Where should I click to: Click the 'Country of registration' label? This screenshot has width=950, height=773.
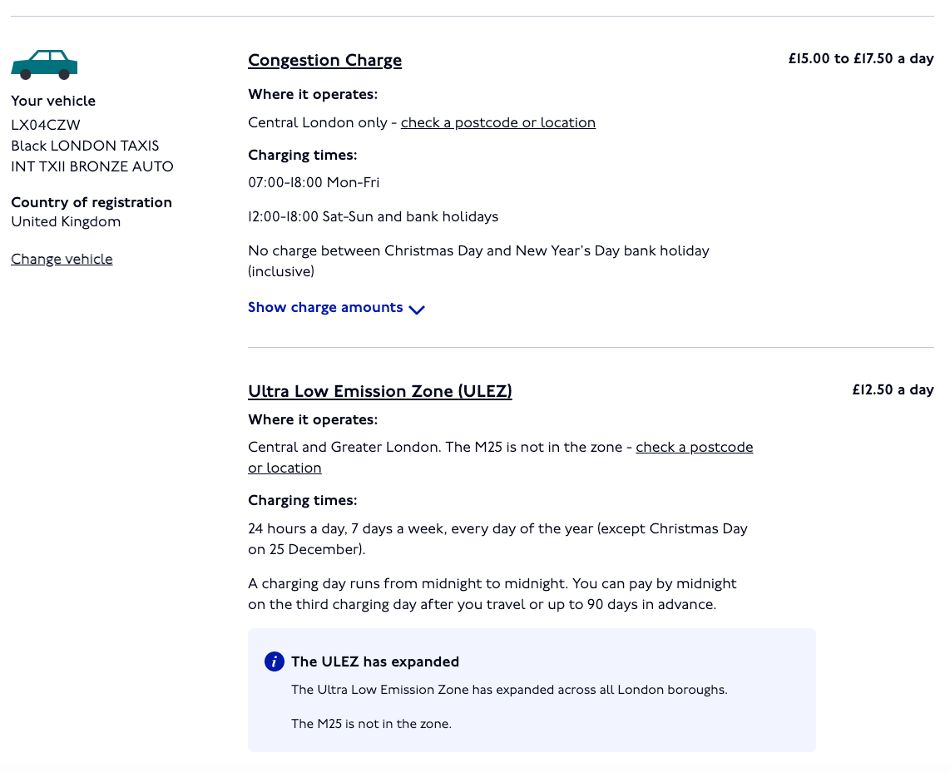pos(92,202)
